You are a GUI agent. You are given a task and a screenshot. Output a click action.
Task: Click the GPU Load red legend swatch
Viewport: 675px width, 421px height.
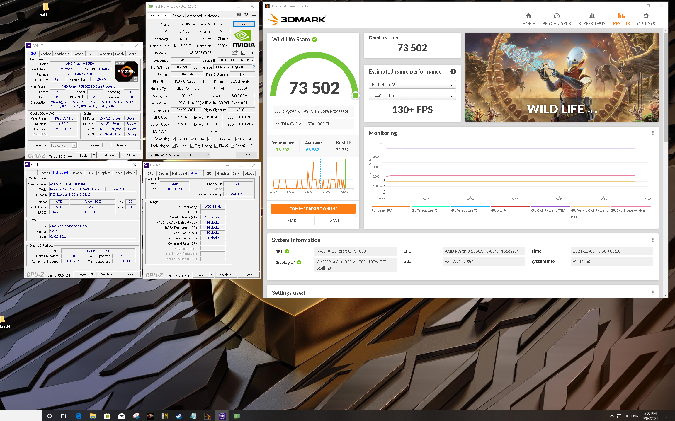pos(510,207)
